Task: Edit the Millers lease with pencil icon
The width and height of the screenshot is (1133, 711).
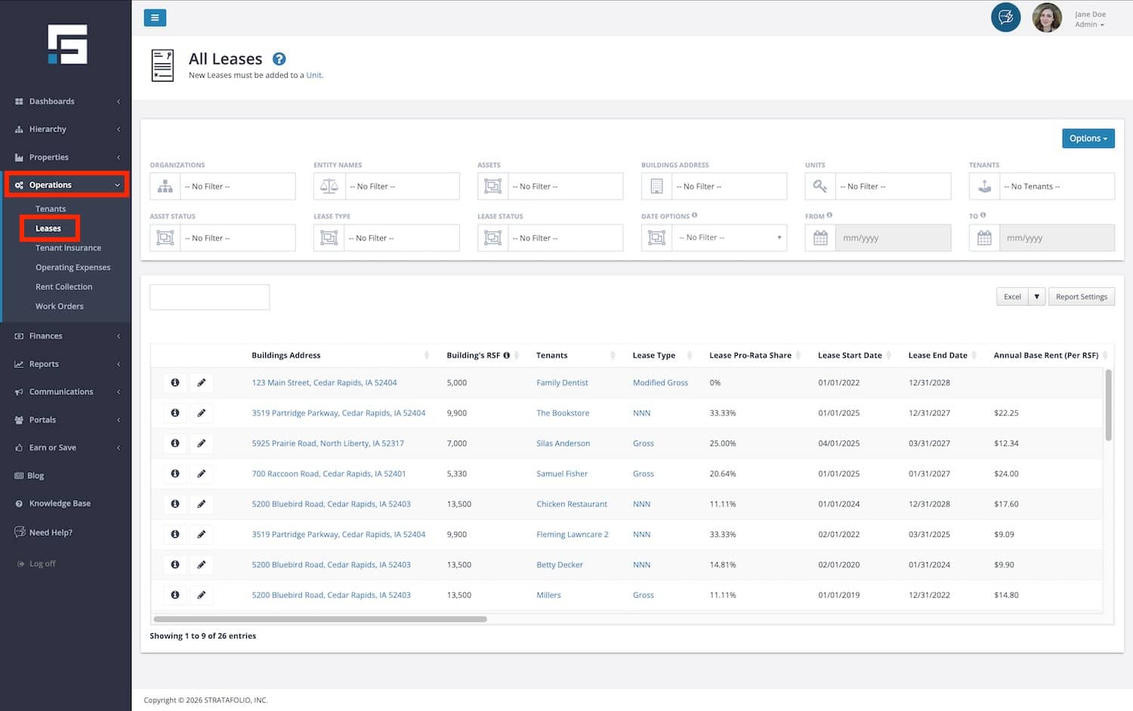Action: [x=202, y=595]
